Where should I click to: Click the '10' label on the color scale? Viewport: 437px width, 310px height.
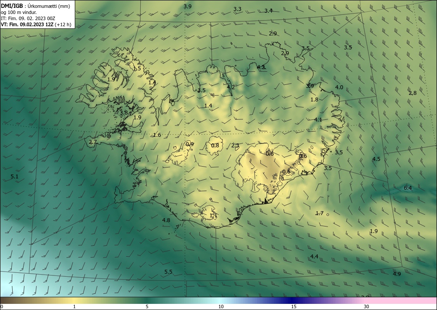[221, 307]
